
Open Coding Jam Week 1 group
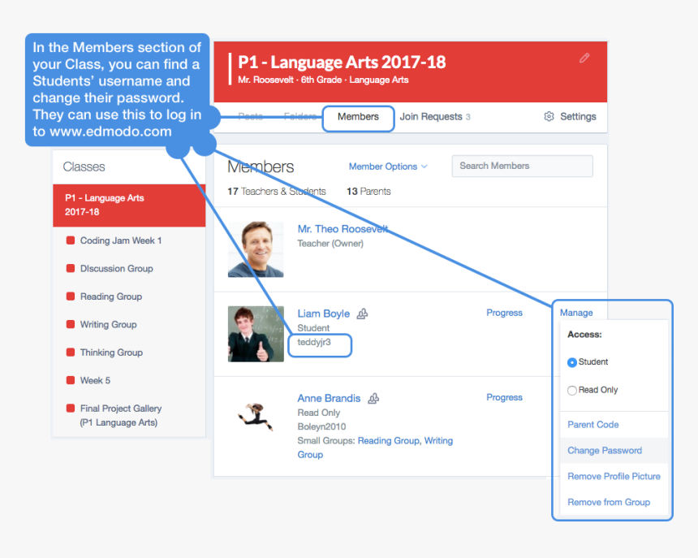coord(121,240)
